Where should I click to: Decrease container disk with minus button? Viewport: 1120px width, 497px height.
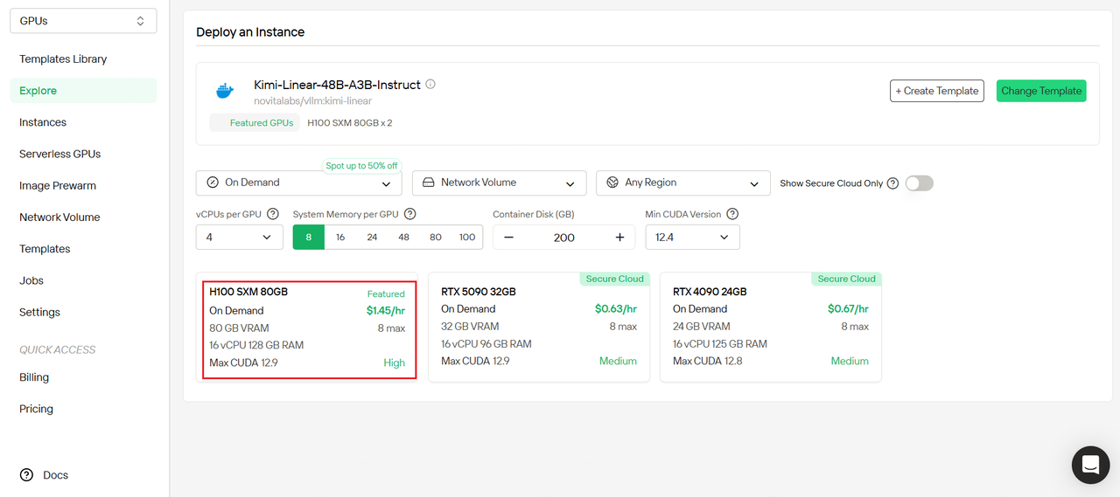pyautogui.click(x=508, y=238)
